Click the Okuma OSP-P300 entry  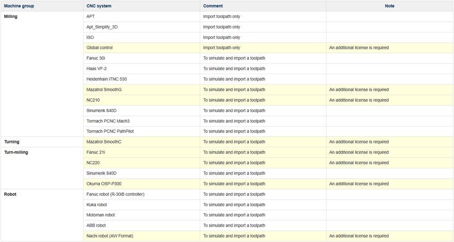pyautogui.click(x=104, y=184)
